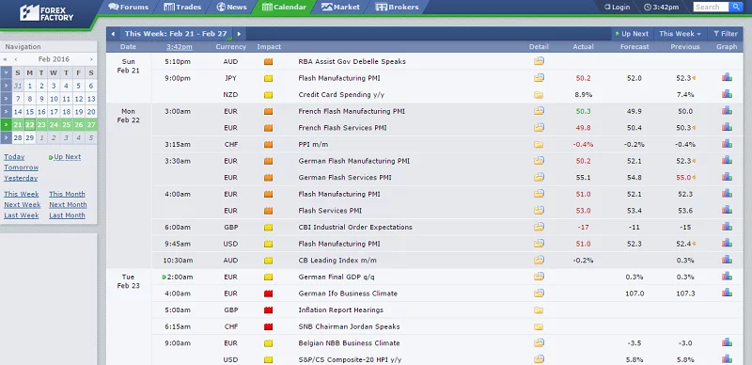View graph for German Final GDP q/q

tap(727, 277)
